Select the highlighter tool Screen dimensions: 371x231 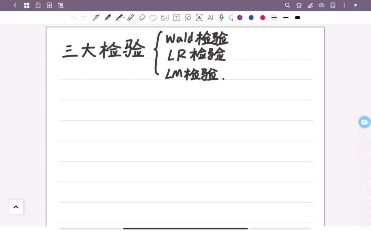click(119, 18)
